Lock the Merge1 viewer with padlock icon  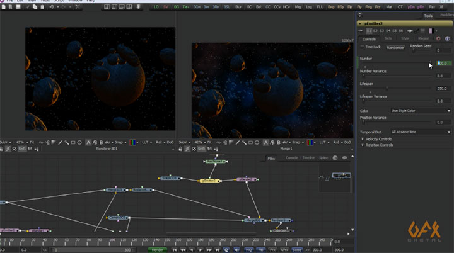tap(180, 149)
